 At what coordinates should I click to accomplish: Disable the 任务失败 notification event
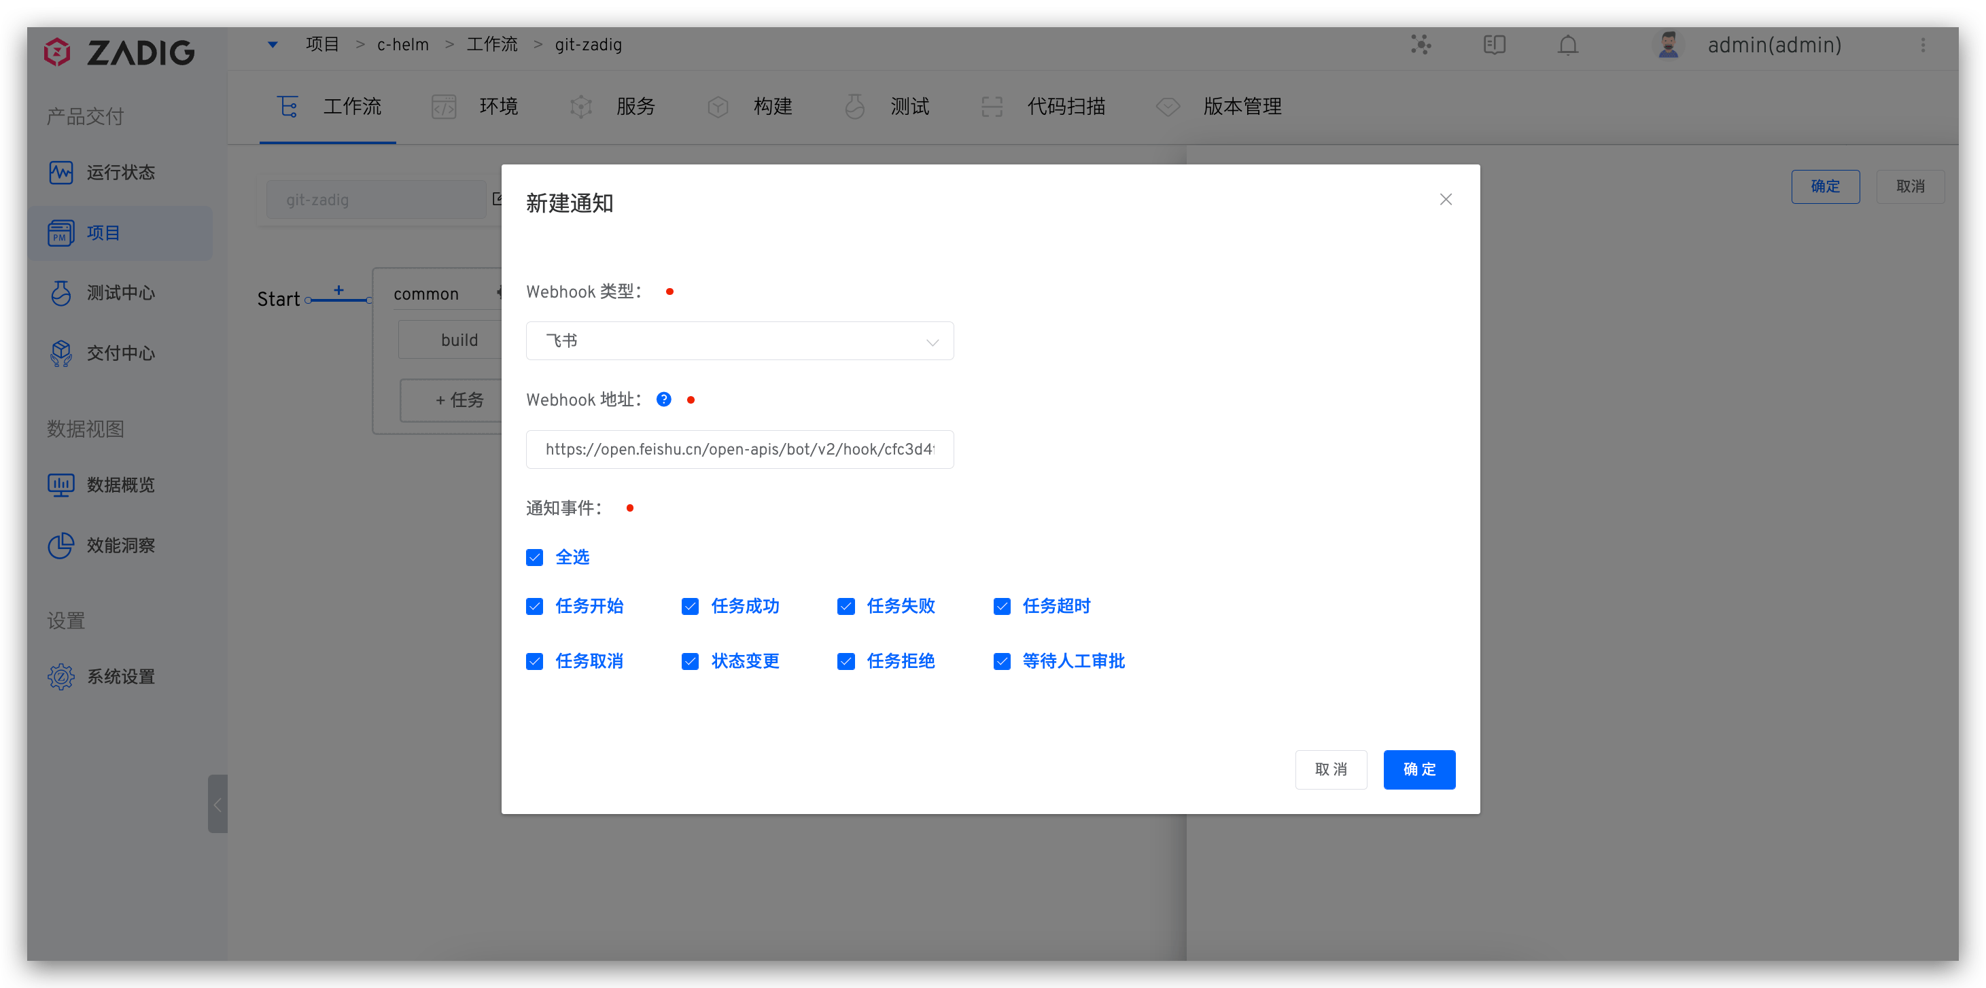(846, 607)
